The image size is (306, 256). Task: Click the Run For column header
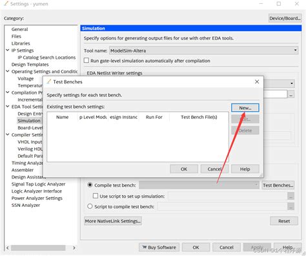tap(154, 117)
